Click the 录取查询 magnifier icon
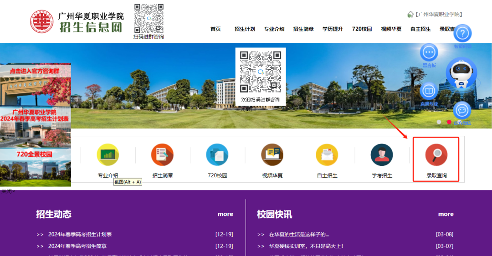Viewport: 492px width, 256px height. point(436,155)
